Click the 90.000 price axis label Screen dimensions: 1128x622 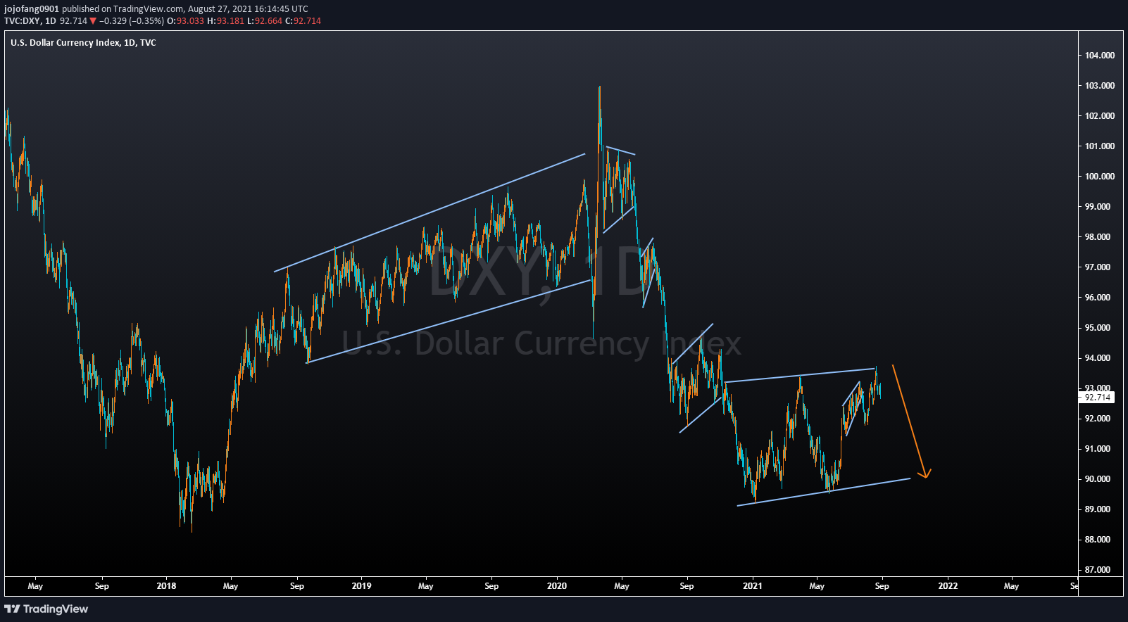coord(1099,479)
